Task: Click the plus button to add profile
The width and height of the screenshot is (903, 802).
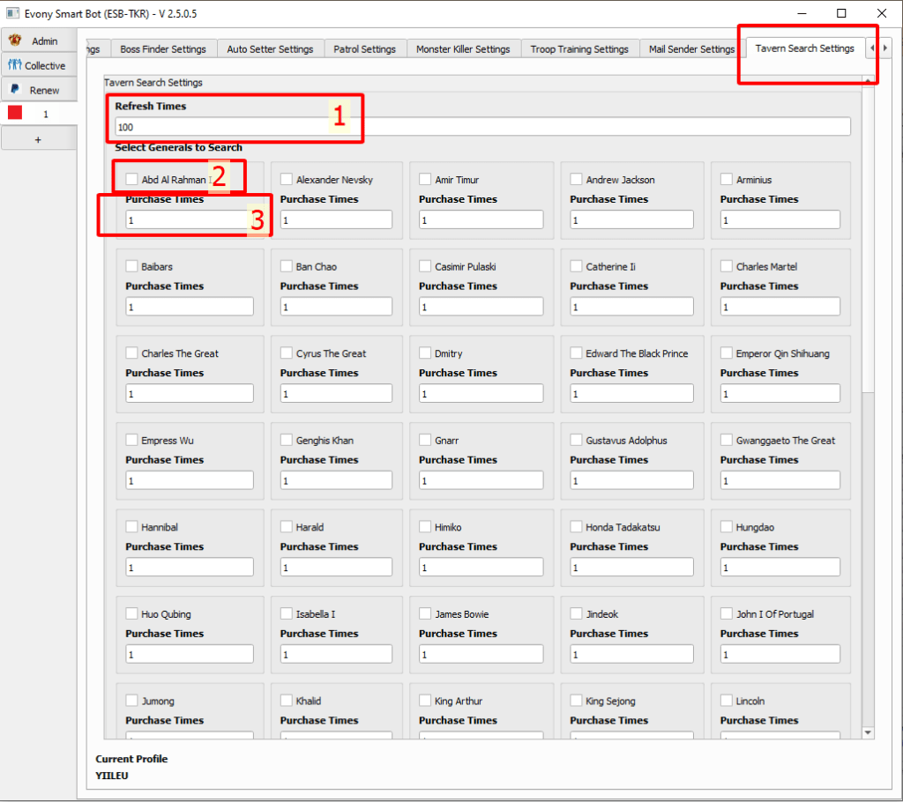Action: [x=37, y=139]
